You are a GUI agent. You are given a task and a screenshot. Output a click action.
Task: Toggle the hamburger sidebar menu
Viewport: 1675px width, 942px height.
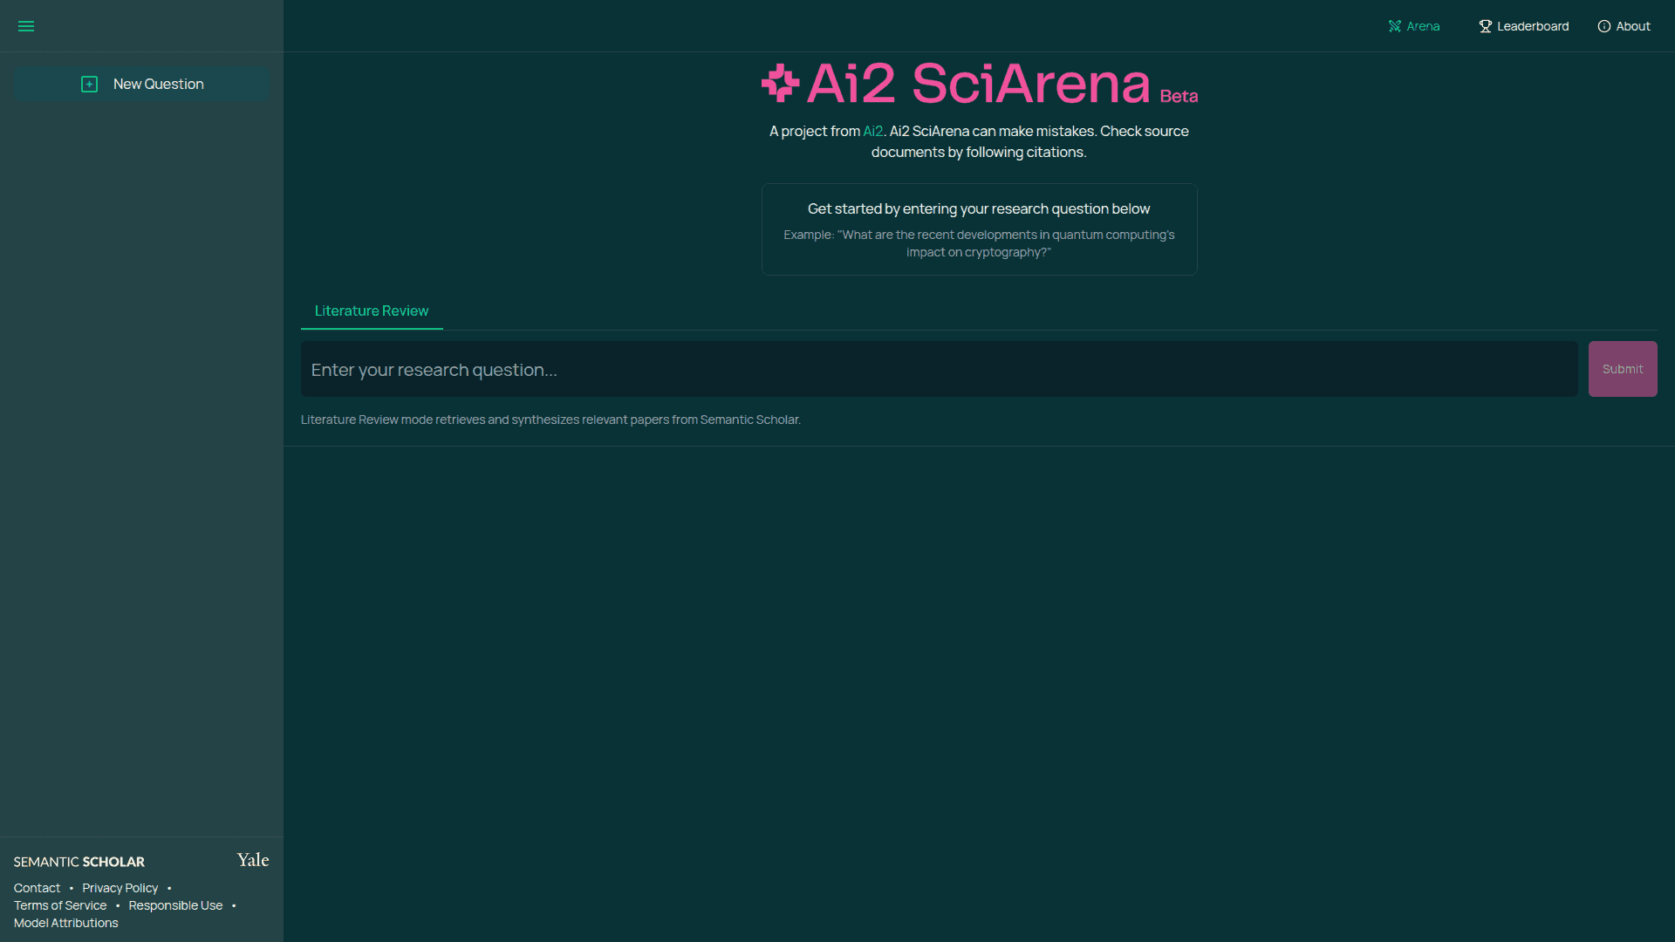pyautogui.click(x=26, y=26)
